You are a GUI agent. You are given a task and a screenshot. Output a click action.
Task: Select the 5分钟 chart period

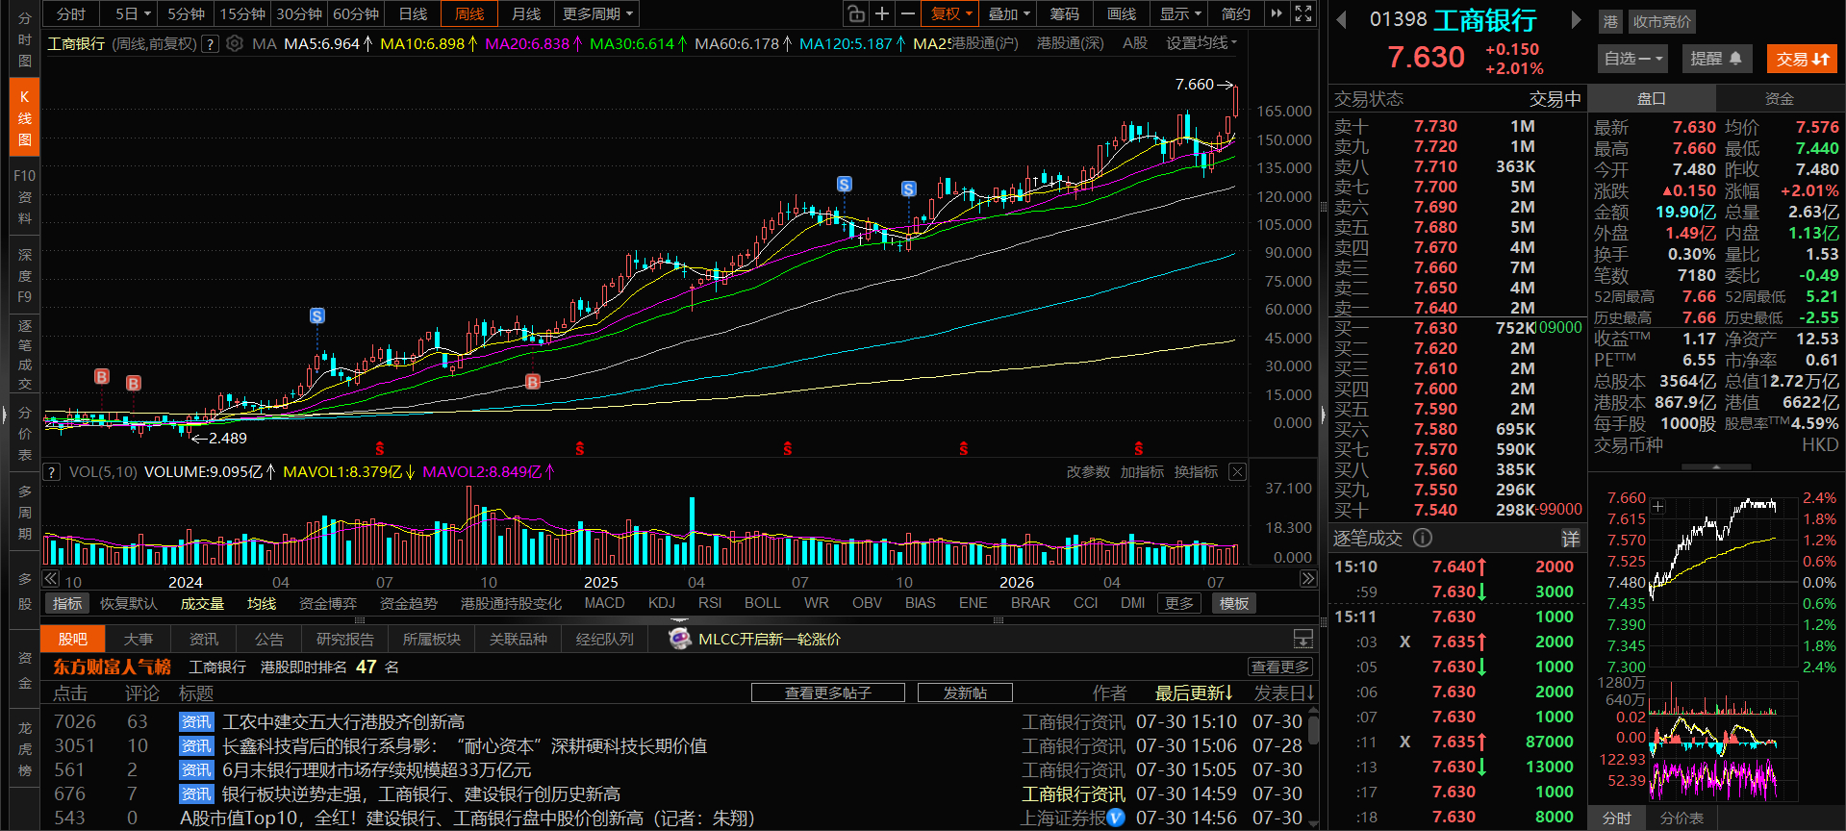tap(187, 13)
